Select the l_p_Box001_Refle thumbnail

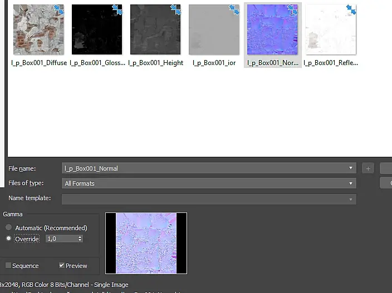[x=331, y=29]
